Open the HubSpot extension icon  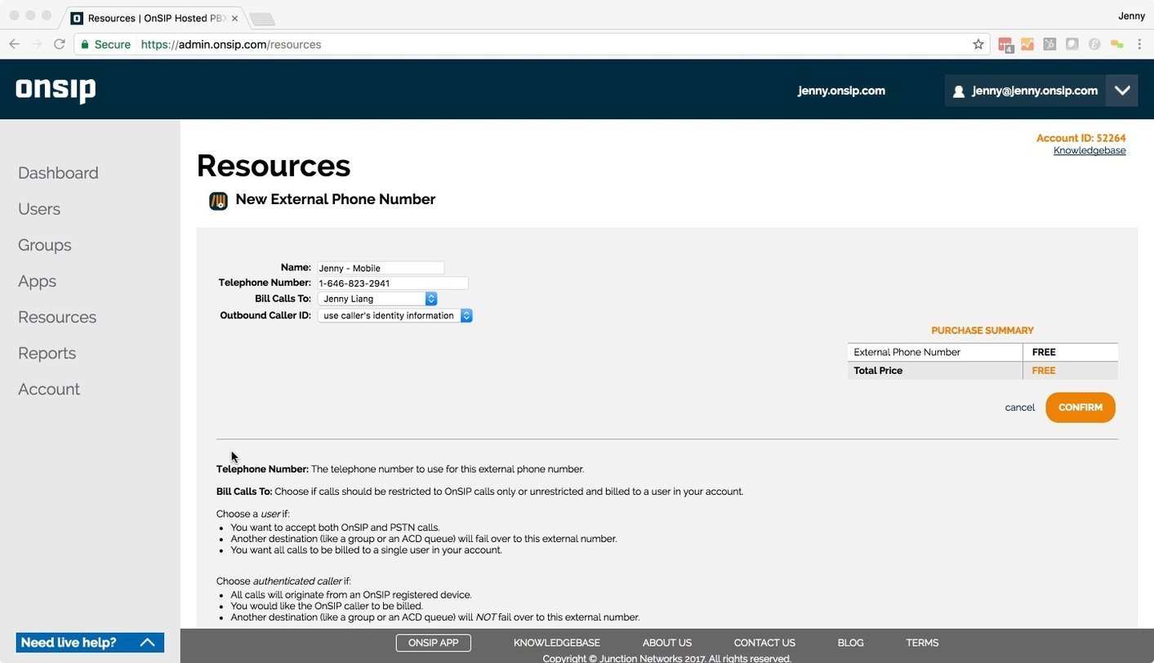[x=1049, y=44]
